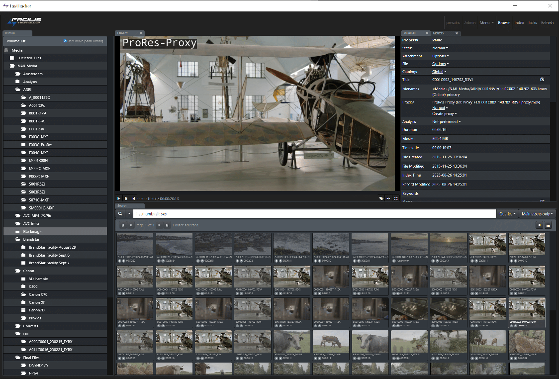Play the ProRes-Proxy video preview
The width and height of the screenshot is (559, 379).
(118, 198)
